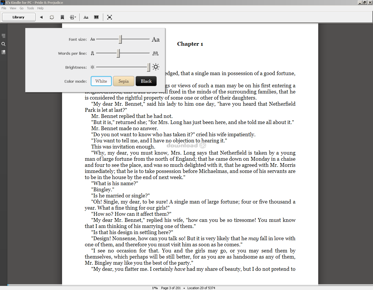The image size is (373, 290).
Task: Click the Kindle app icon in the title bar
Action: [x=3, y=3]
